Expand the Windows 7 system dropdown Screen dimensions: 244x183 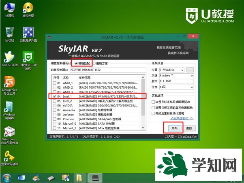pos(192,76)
